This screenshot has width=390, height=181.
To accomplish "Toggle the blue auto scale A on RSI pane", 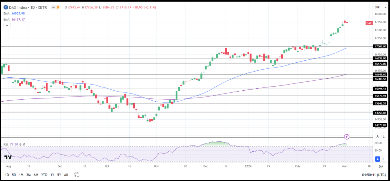I will pyautogui.click(x=377, y=159).
